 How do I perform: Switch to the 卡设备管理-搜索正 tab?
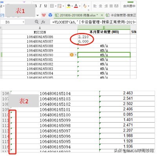121,15
